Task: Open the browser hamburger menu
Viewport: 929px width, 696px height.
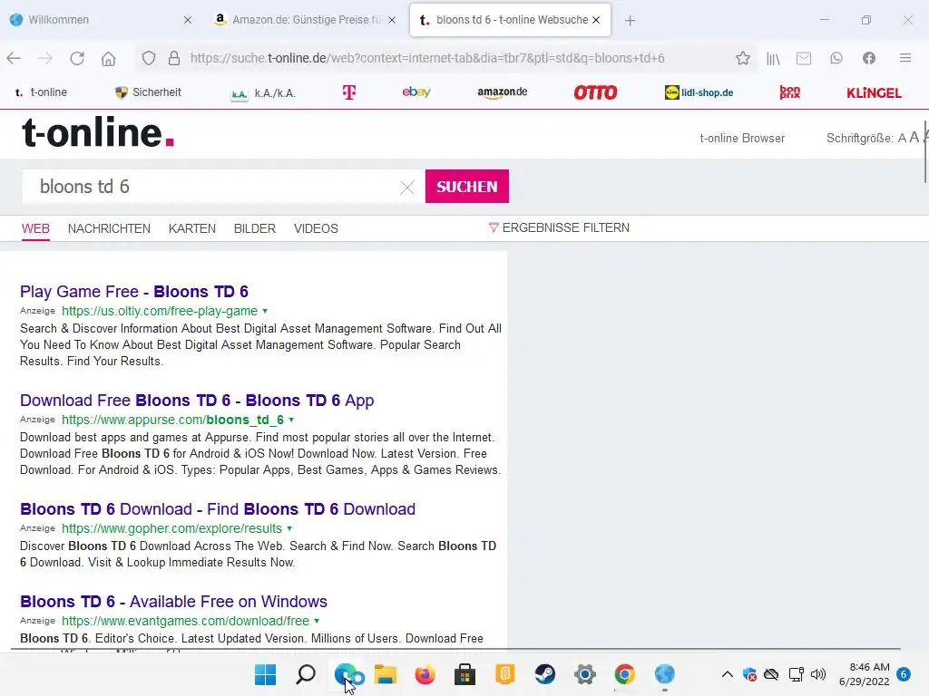Action: pyautogui.click(x=905, y=58)
